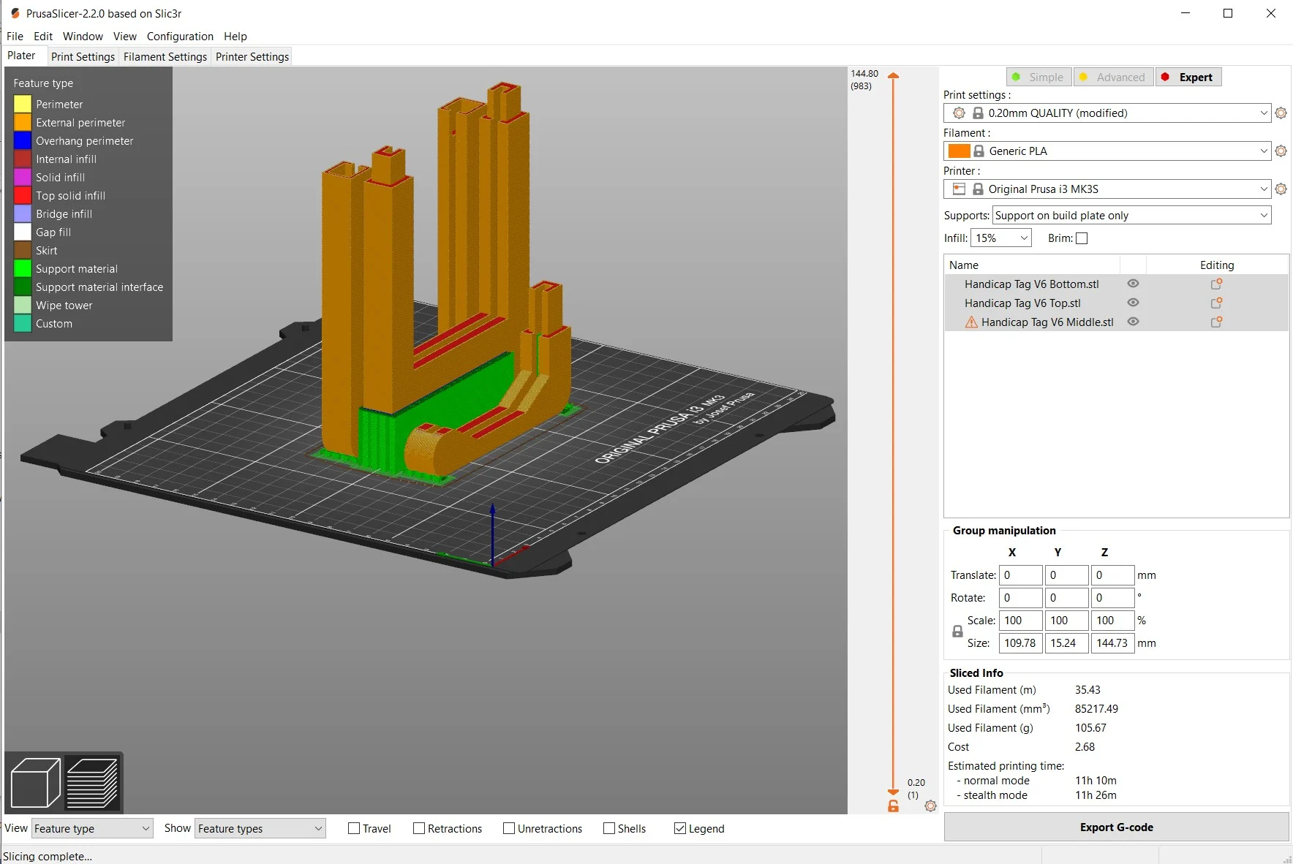Open the Infill percentage dropdown
The image size is (1293, 864).
[x=1000, y=238]
